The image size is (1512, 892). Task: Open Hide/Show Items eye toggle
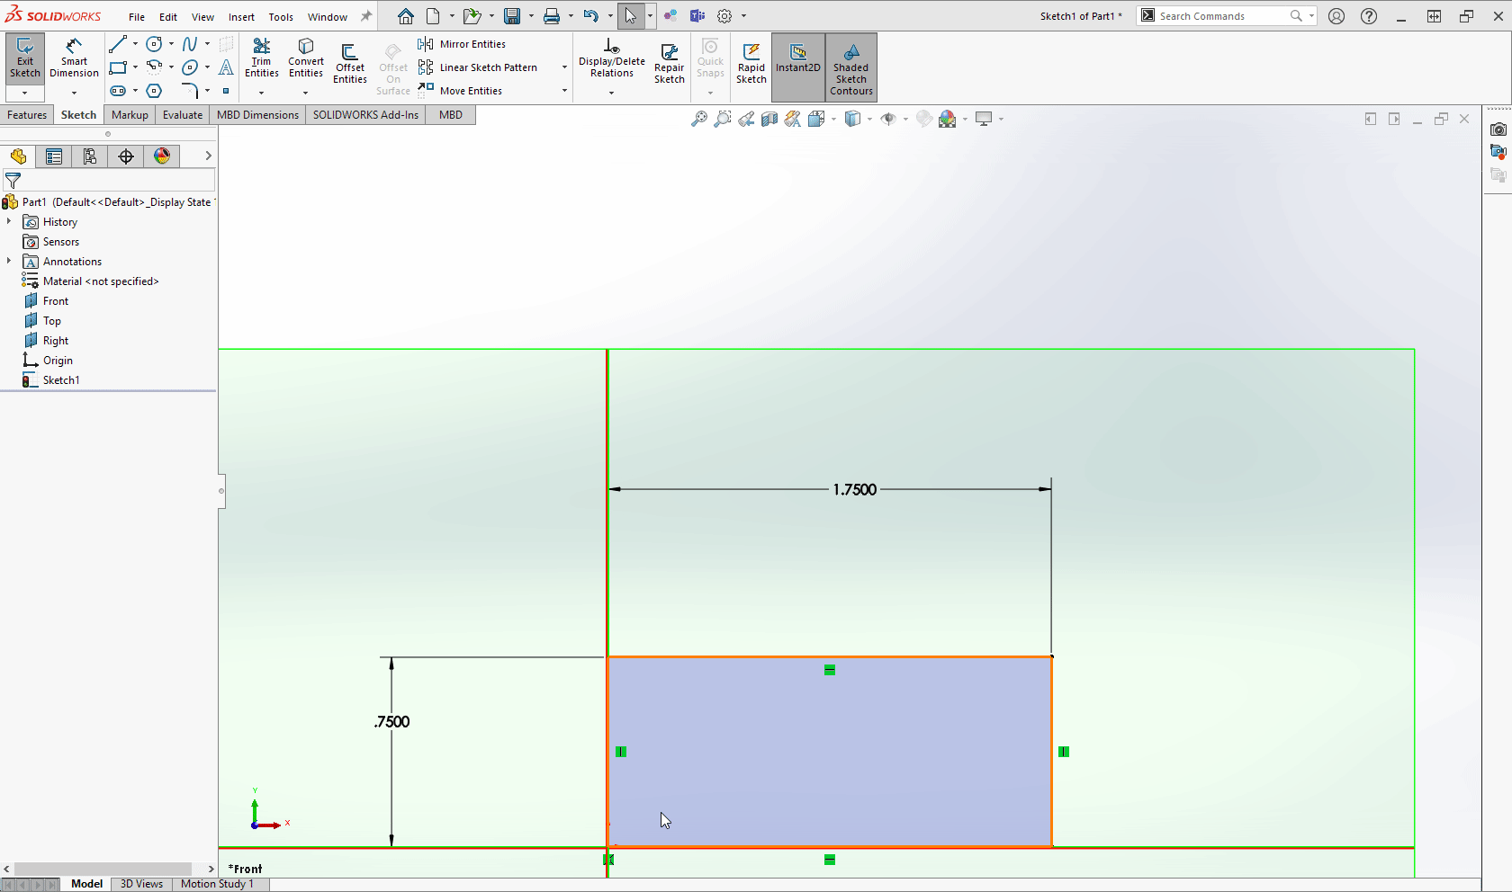click(x=889, y=118)
